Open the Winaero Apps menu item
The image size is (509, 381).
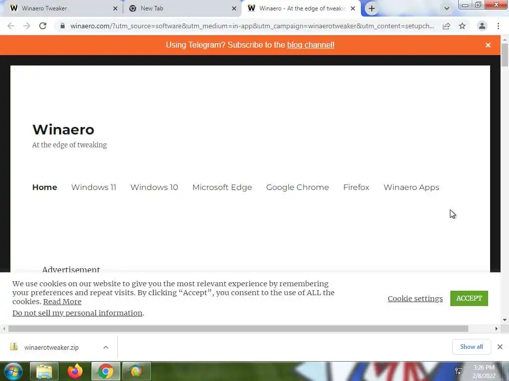[x=411, y=188]
